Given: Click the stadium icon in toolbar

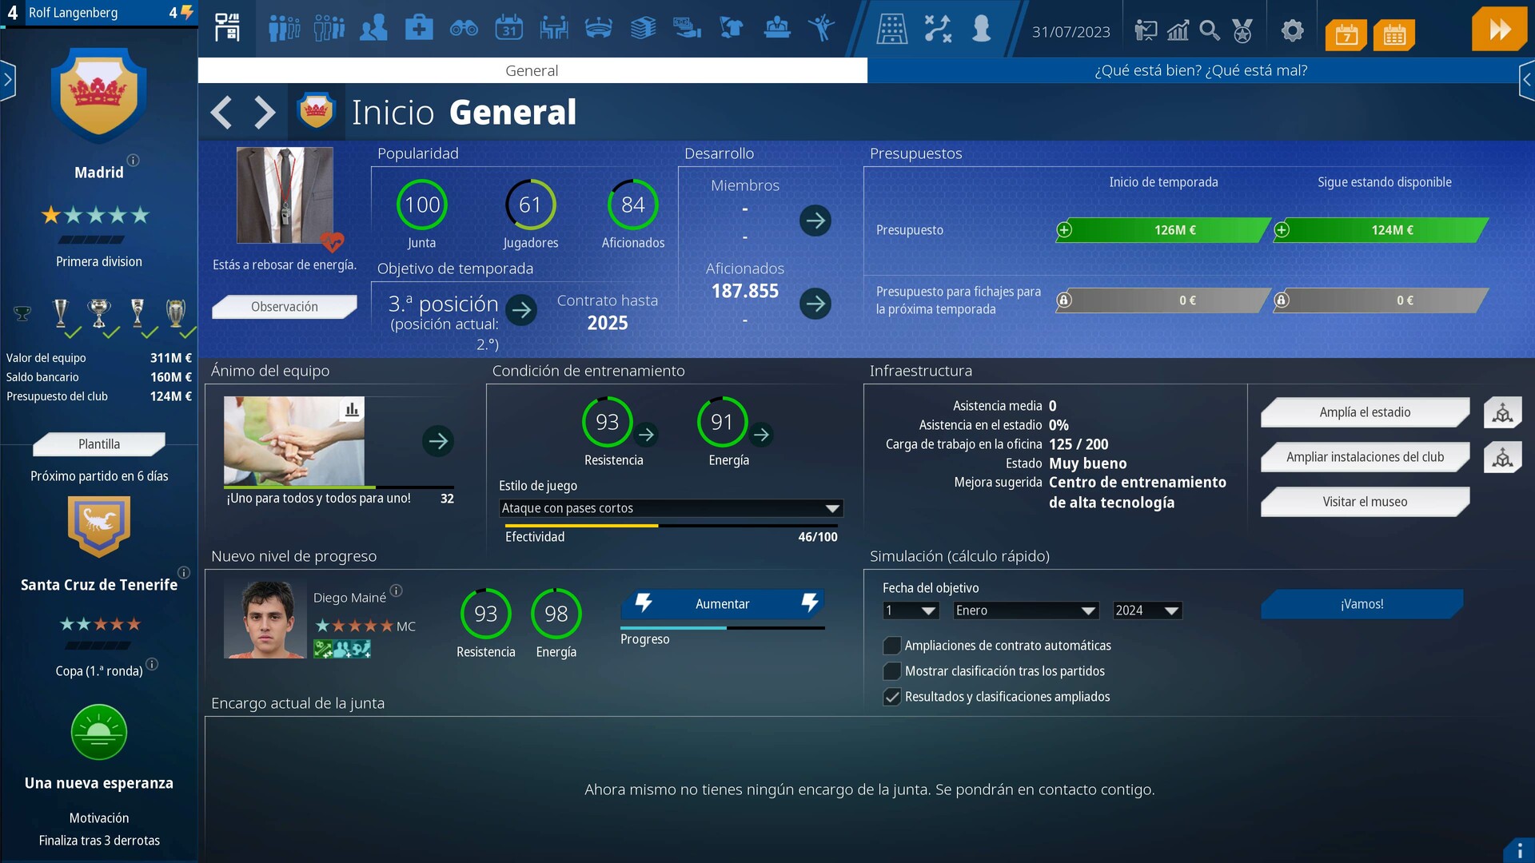Looking at the screenshot, I should [598, 30].
